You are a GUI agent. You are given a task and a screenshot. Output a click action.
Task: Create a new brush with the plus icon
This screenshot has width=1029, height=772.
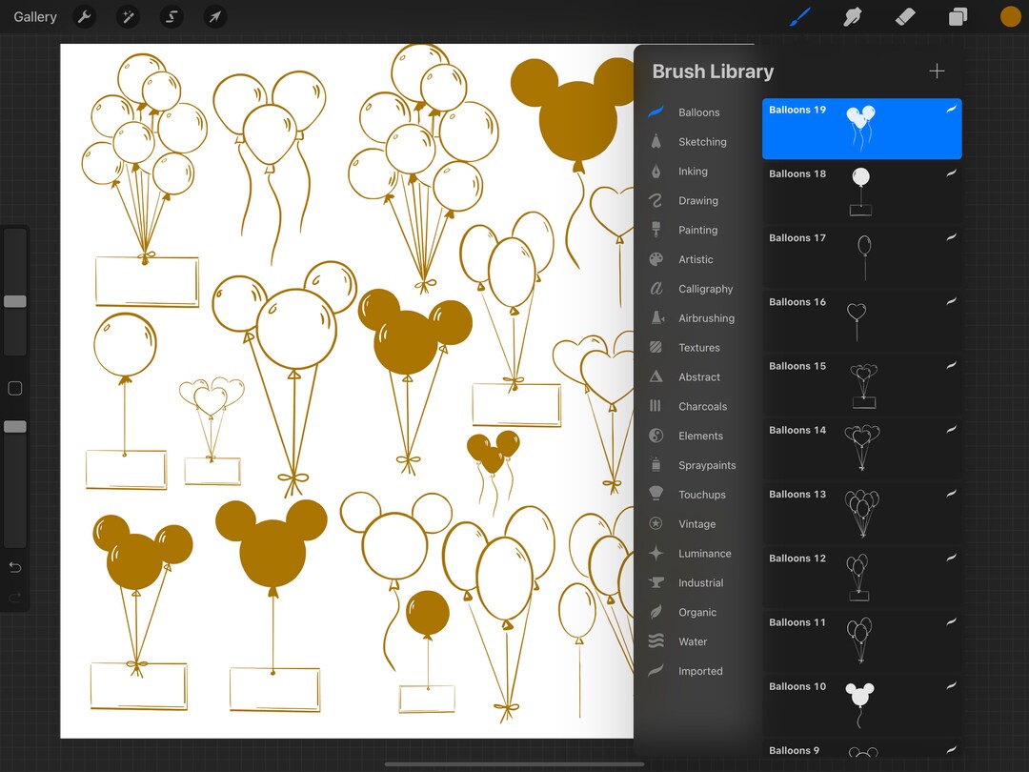(x=937, y=71)
